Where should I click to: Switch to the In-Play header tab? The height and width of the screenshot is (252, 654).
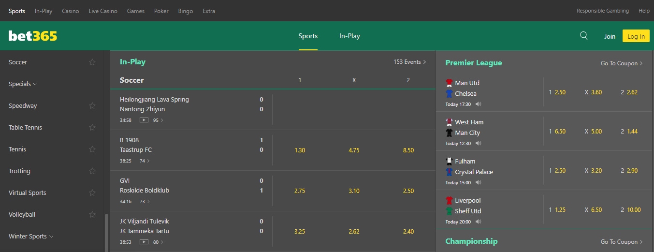pyautogui.click(x=349, y=36)
